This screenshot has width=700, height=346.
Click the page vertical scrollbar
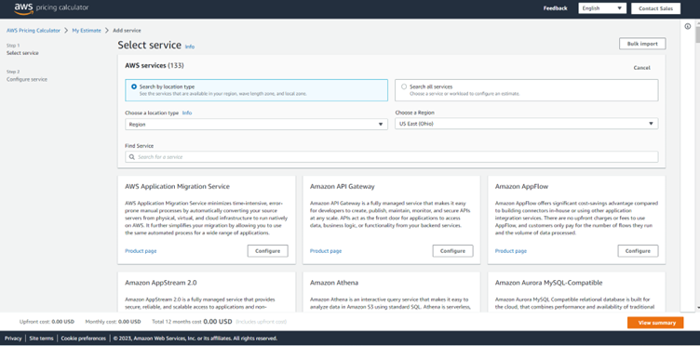click(697, 166)
